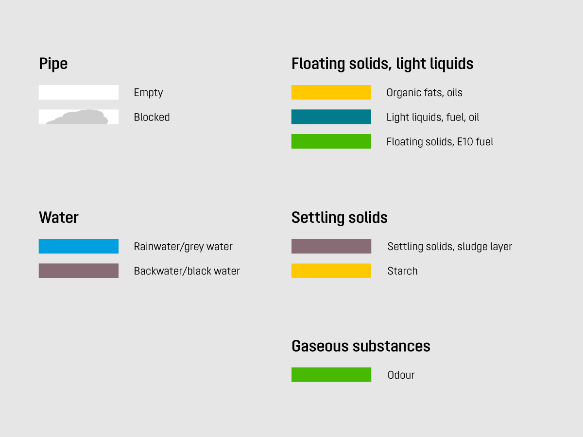Click the Settling solids heading
Image resolution: width=583 pixels, height=437 pixels.
click(x=339, y=218)
